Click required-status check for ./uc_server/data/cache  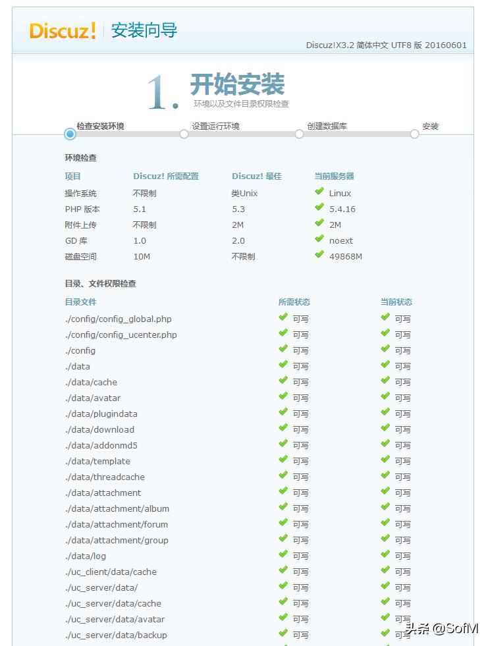(283, 601)
